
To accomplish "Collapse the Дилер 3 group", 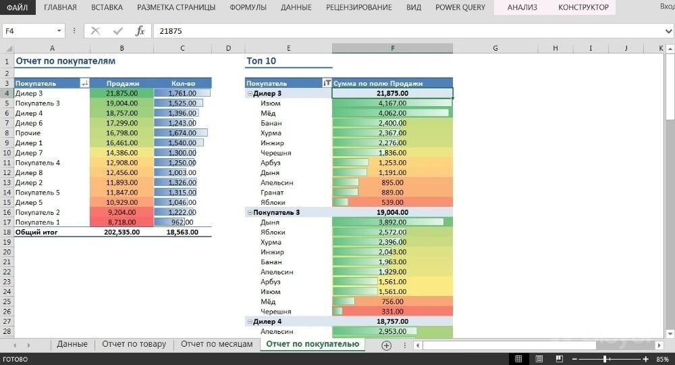I will [x=249, y=93].
